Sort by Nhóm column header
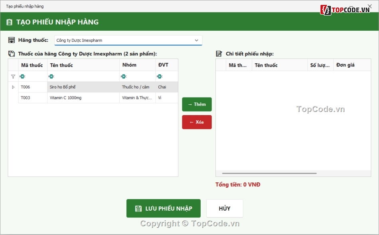Image resolution: width=379 pixels, height=235 pixels. pos(138,65)
